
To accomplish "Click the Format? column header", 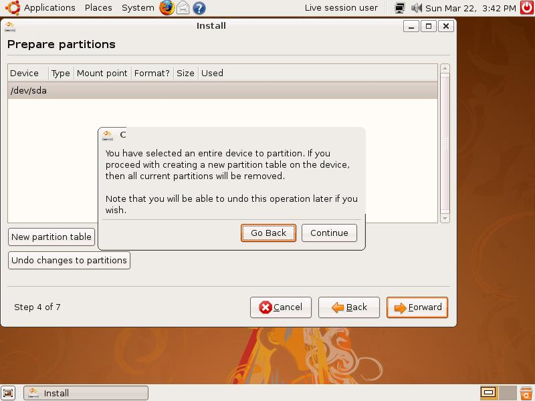I will [x=152, y=73].
